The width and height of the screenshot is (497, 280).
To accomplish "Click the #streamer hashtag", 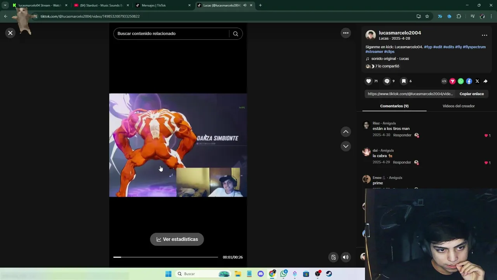I will (374, 52).
